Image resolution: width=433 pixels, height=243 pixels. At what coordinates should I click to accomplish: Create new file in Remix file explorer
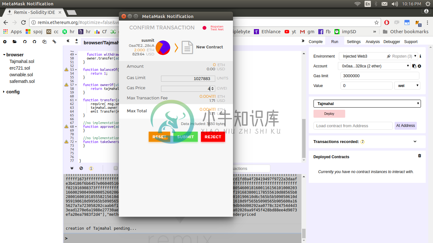click(5, 42)
